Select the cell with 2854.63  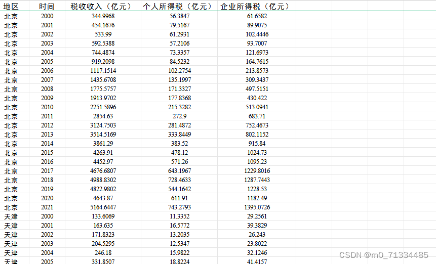(x=103, y=116)
